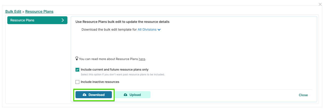
Task: Click the 'Select this option' helper text
Action: (x=122, y=75)
